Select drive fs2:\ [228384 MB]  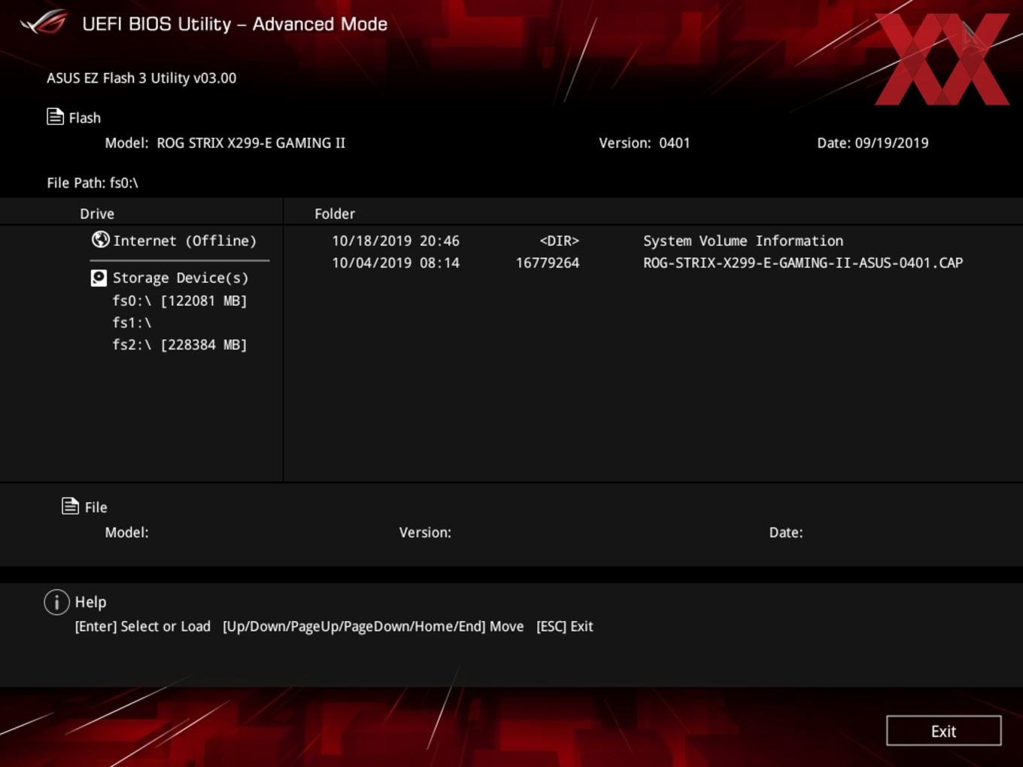tap(180, 344)
